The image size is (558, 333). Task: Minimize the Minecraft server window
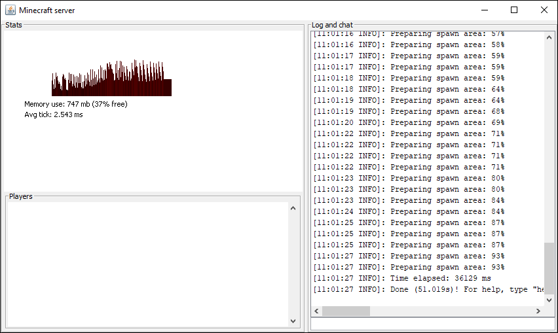click(x=485, y=10)
